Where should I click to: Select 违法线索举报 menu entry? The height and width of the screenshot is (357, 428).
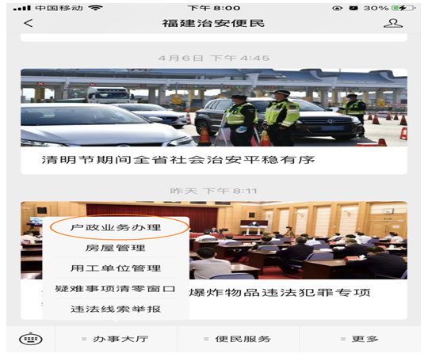116,310
